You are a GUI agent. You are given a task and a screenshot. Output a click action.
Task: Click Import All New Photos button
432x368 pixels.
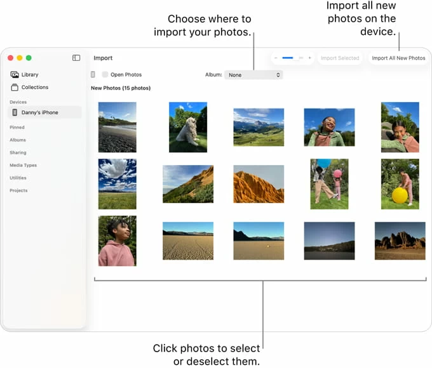[x=398, y=58]
